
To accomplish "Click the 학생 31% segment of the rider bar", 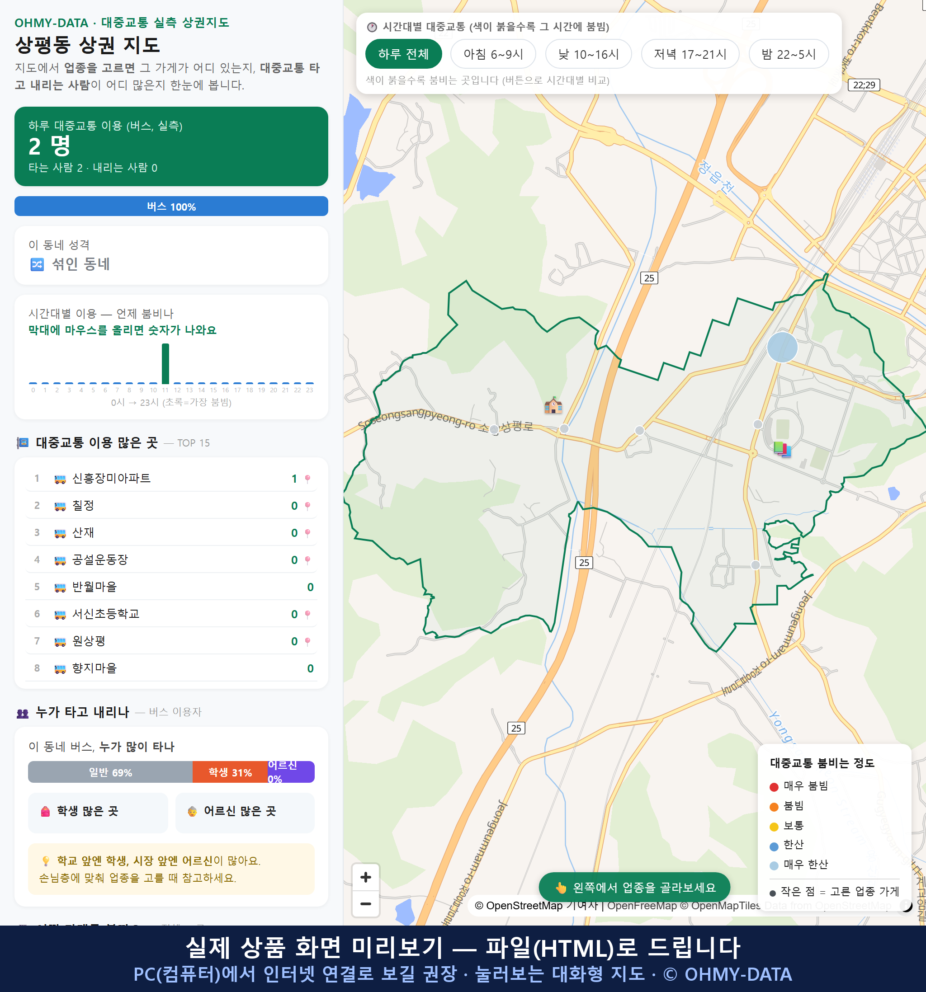I will point(230,772).
